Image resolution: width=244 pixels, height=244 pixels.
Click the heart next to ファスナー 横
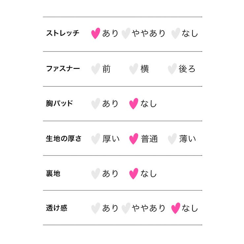tap(134, 69)
